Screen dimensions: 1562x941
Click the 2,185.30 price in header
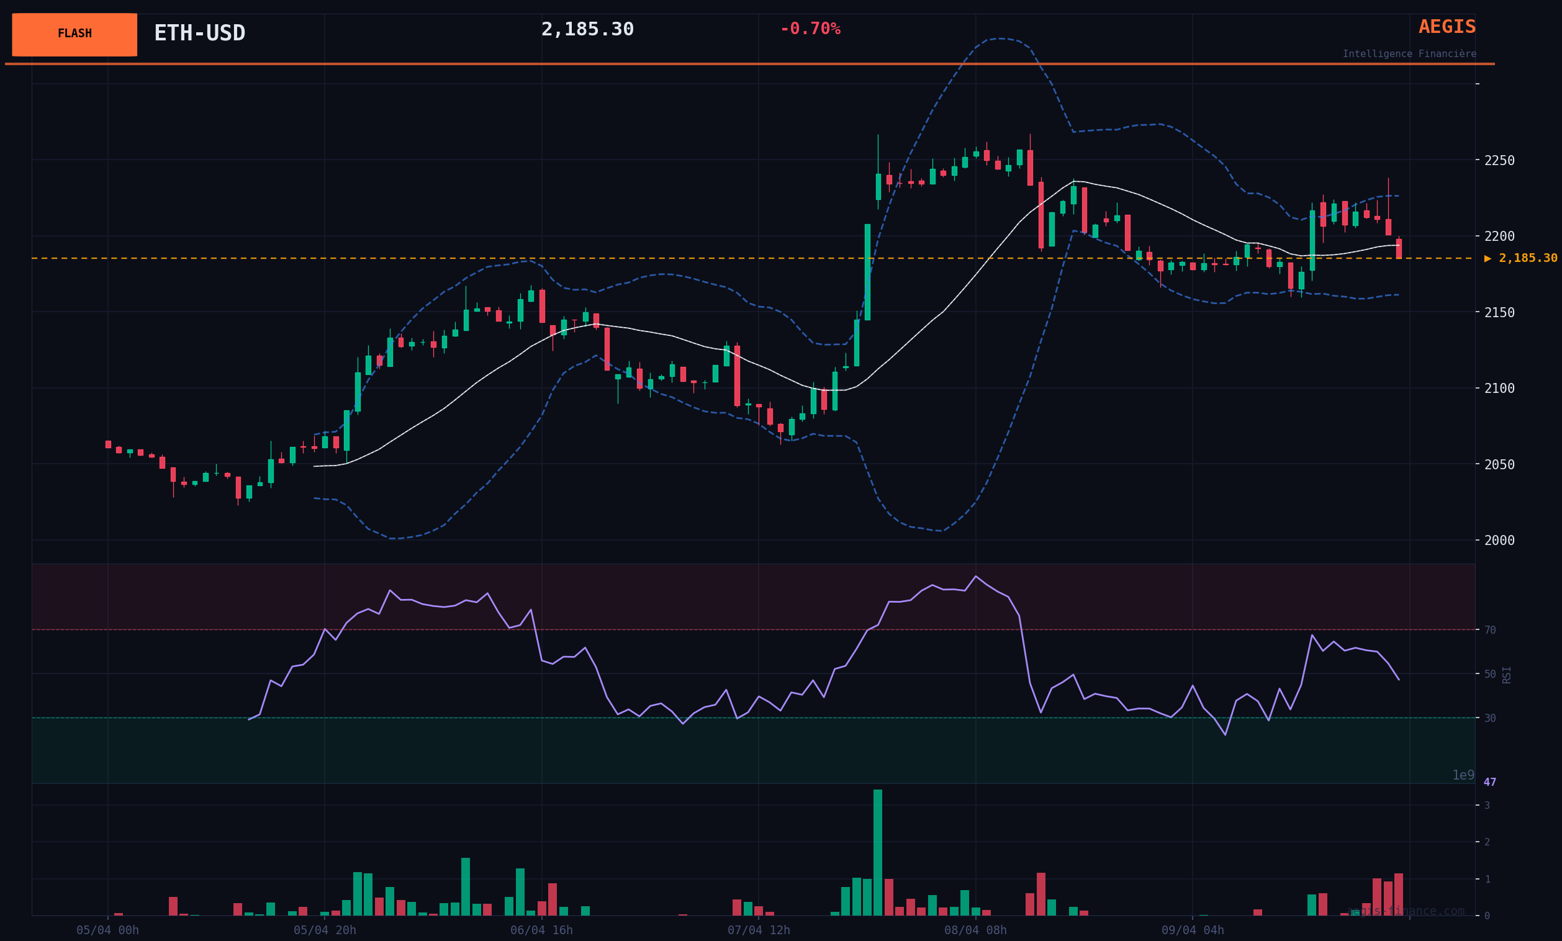(x=587, y=29)
